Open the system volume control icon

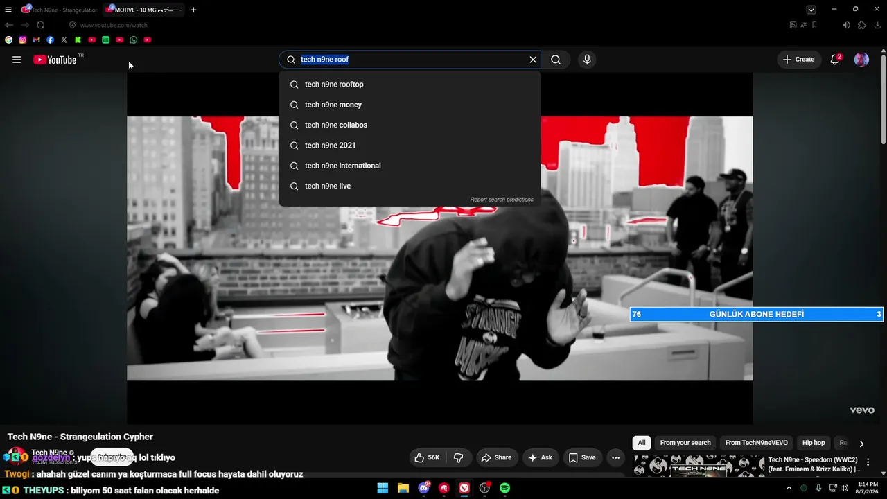pos(845,488)
